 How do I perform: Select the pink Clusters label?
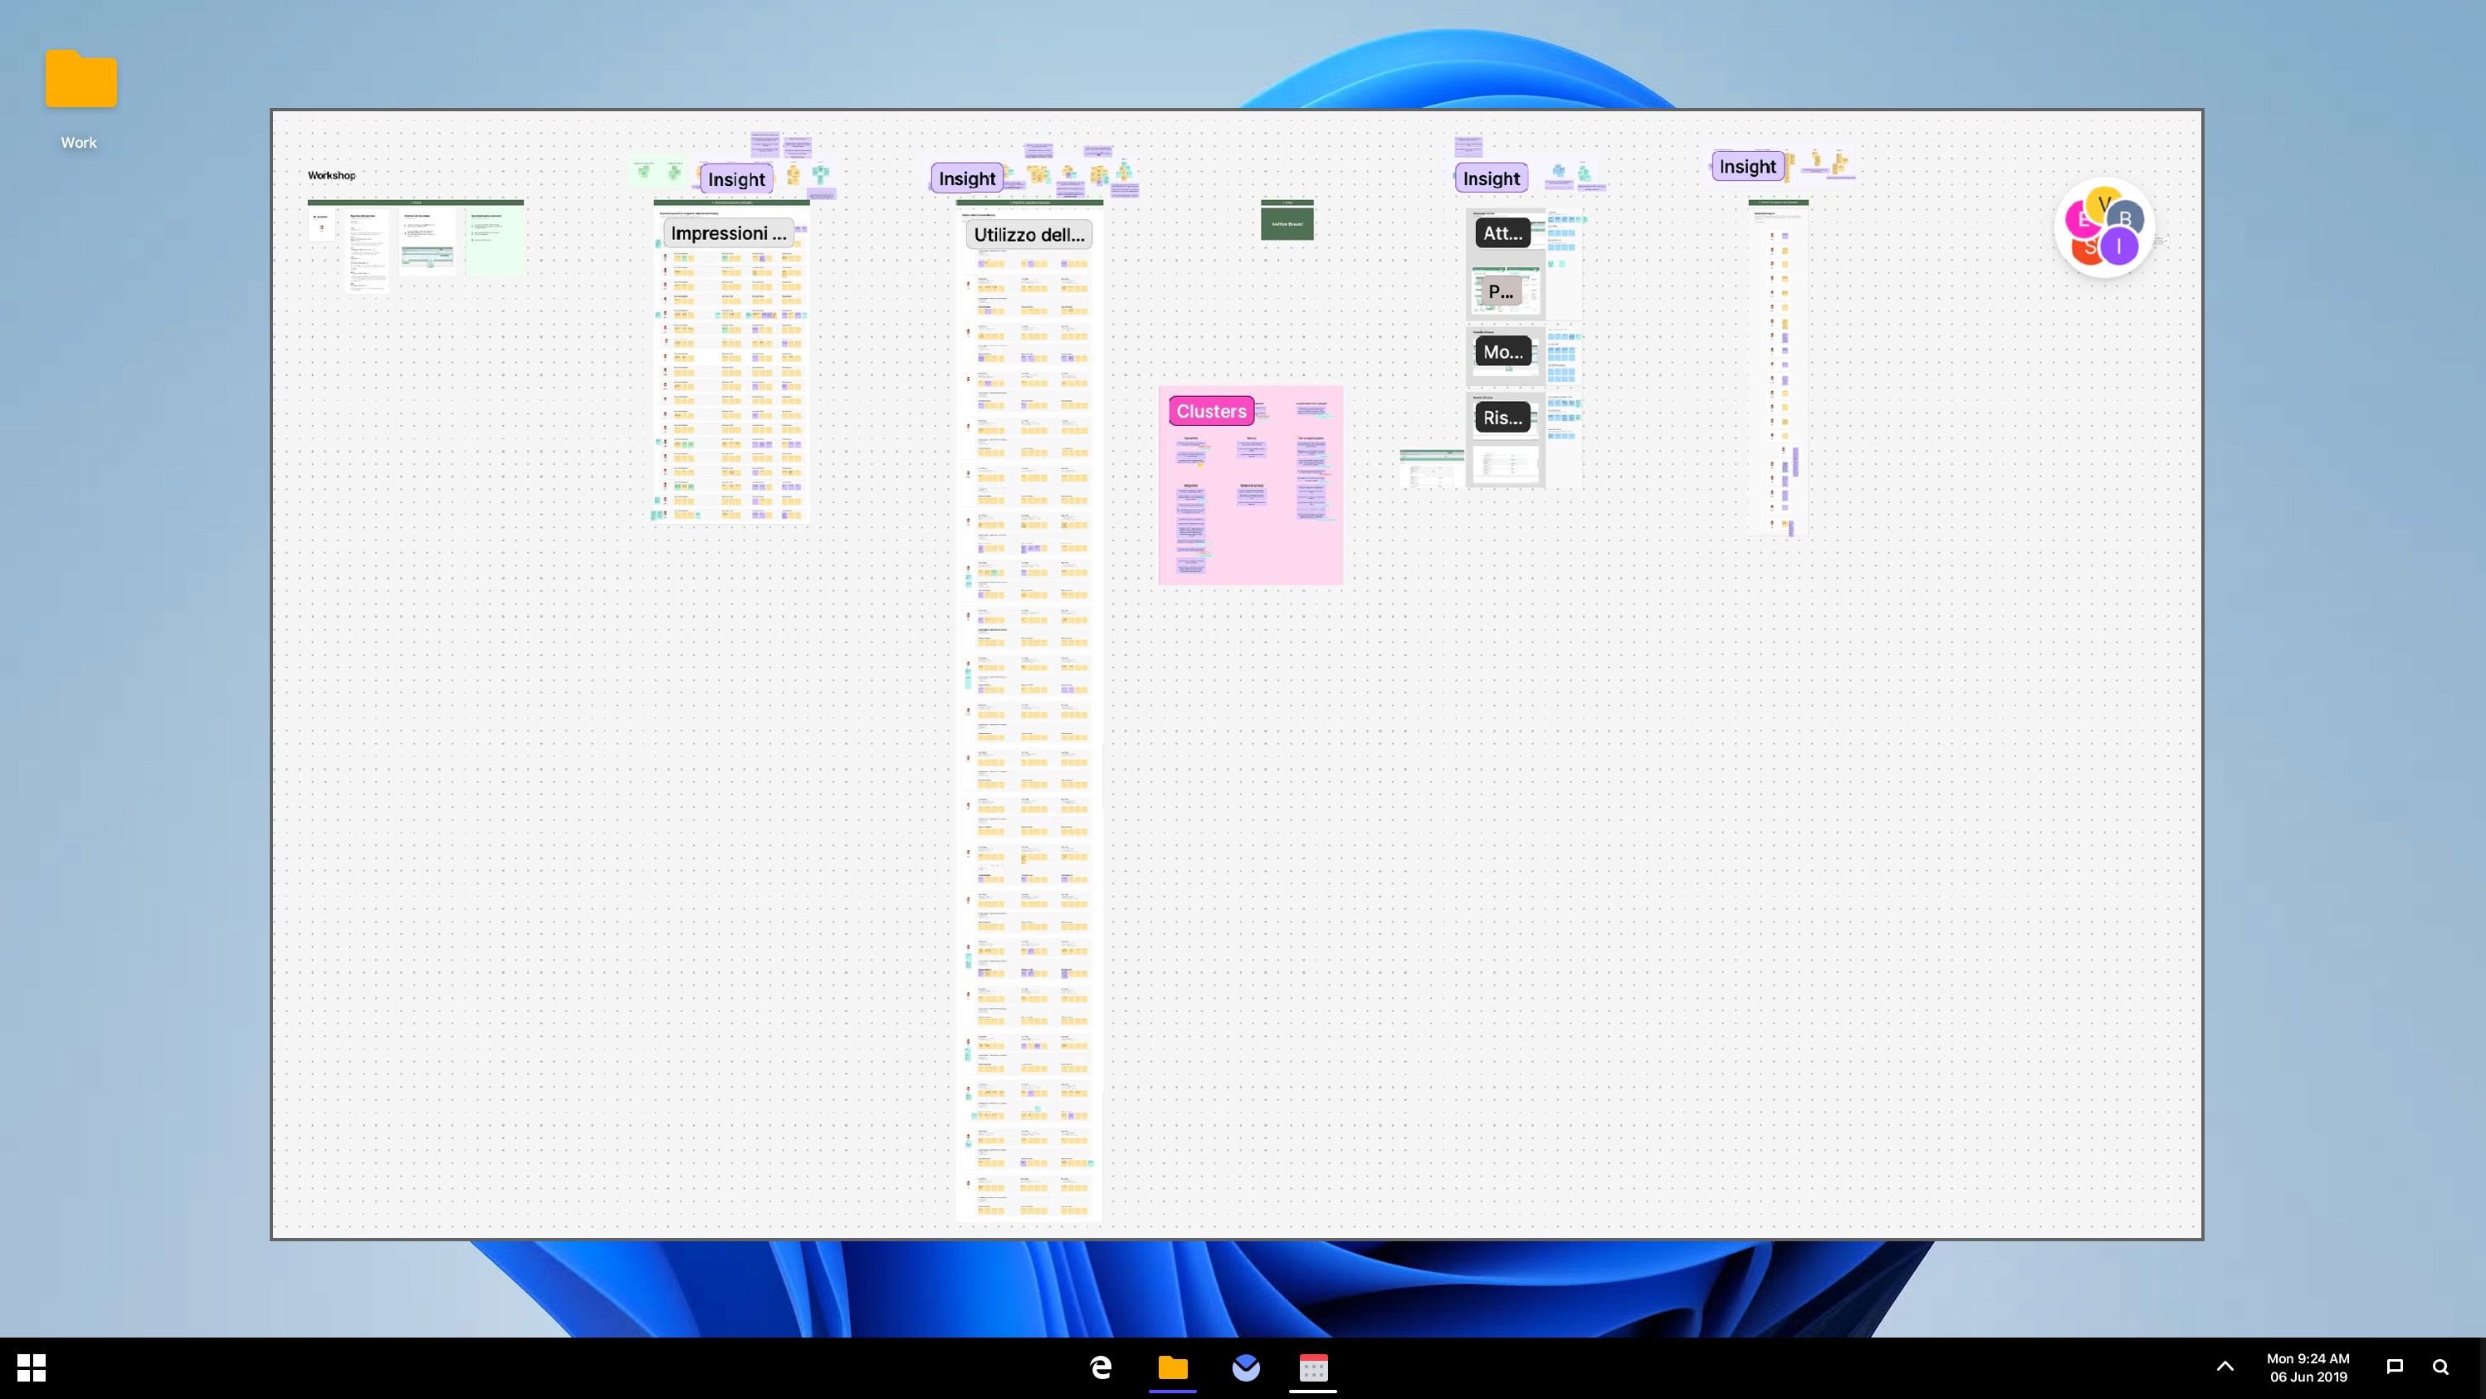(1211, 411)
